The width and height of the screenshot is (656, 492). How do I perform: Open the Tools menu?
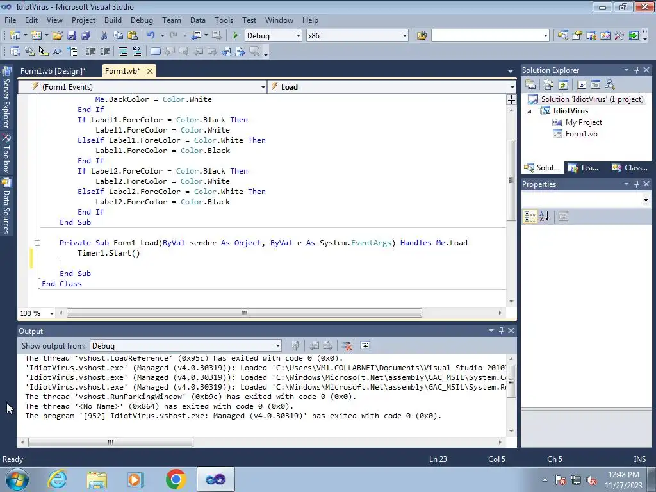tap(224, 20)
